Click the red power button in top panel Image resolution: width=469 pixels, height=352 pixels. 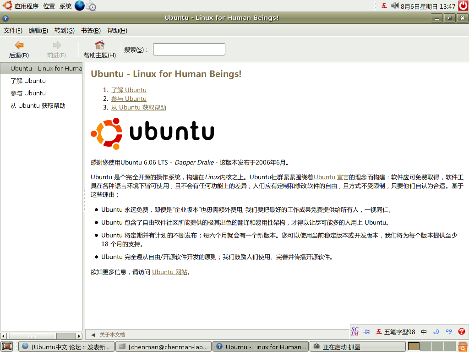(x=464, y=5)
